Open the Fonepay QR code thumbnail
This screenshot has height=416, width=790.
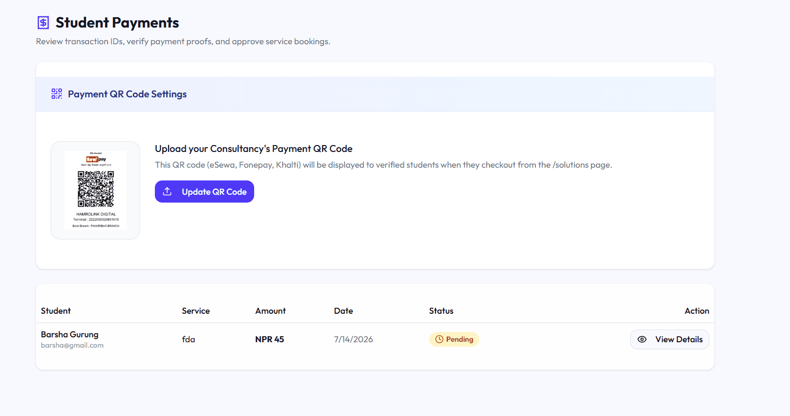(x=95, y=190)
